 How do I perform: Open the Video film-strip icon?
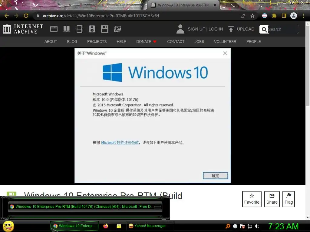tap(79, 29)
